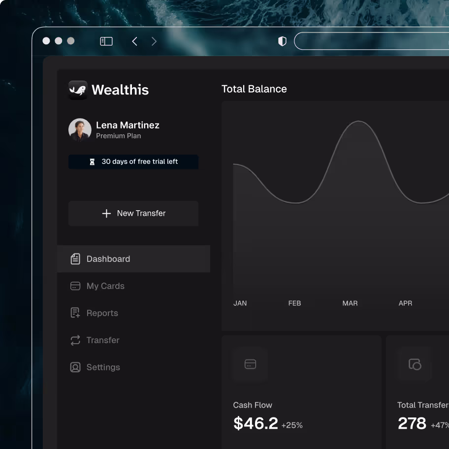
Task: Click the hourglass trial icon
Action: pos(92,162)
